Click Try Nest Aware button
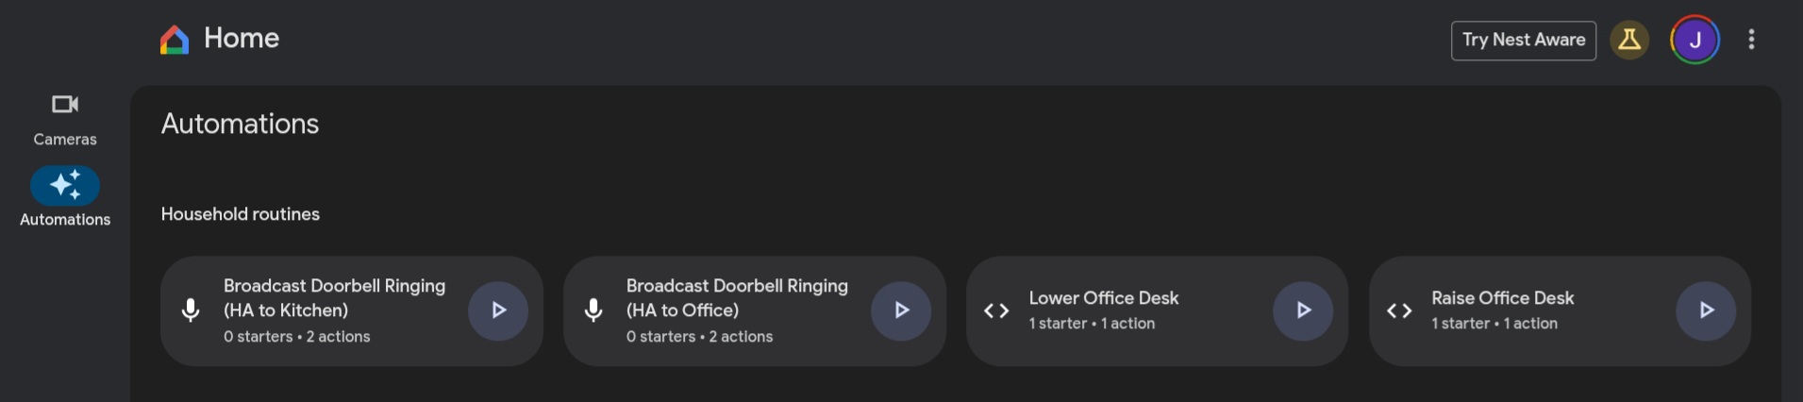Viewport: 1803px width, 402px height. [1524, 41]
